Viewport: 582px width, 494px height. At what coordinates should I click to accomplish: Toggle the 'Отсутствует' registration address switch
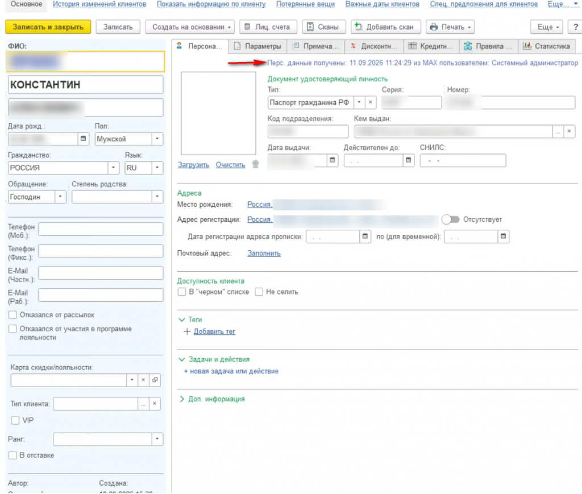point(451,219)
